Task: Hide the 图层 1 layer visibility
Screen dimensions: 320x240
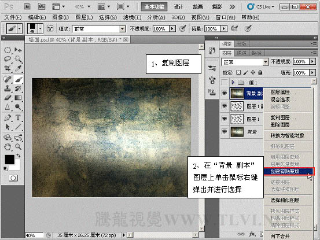Action: coord(225,119)
